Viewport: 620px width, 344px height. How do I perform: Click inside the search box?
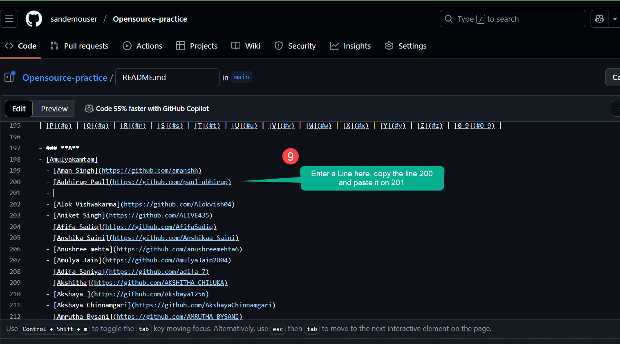point(513,18)
